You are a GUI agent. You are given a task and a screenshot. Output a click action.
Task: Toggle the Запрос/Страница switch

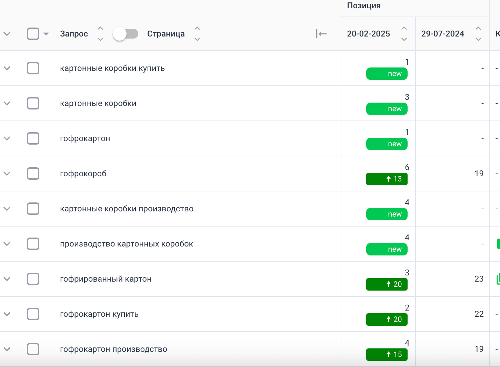pos(125,34)
